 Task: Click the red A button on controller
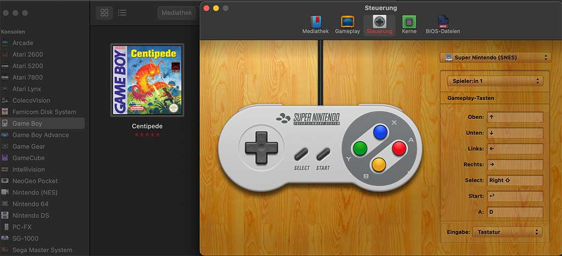399,148
